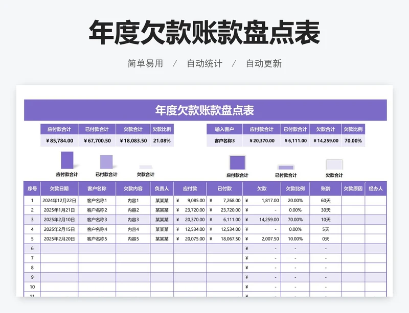Select row number 10 cell
This screenshot has height=313, width=409.
pos(32,287)
